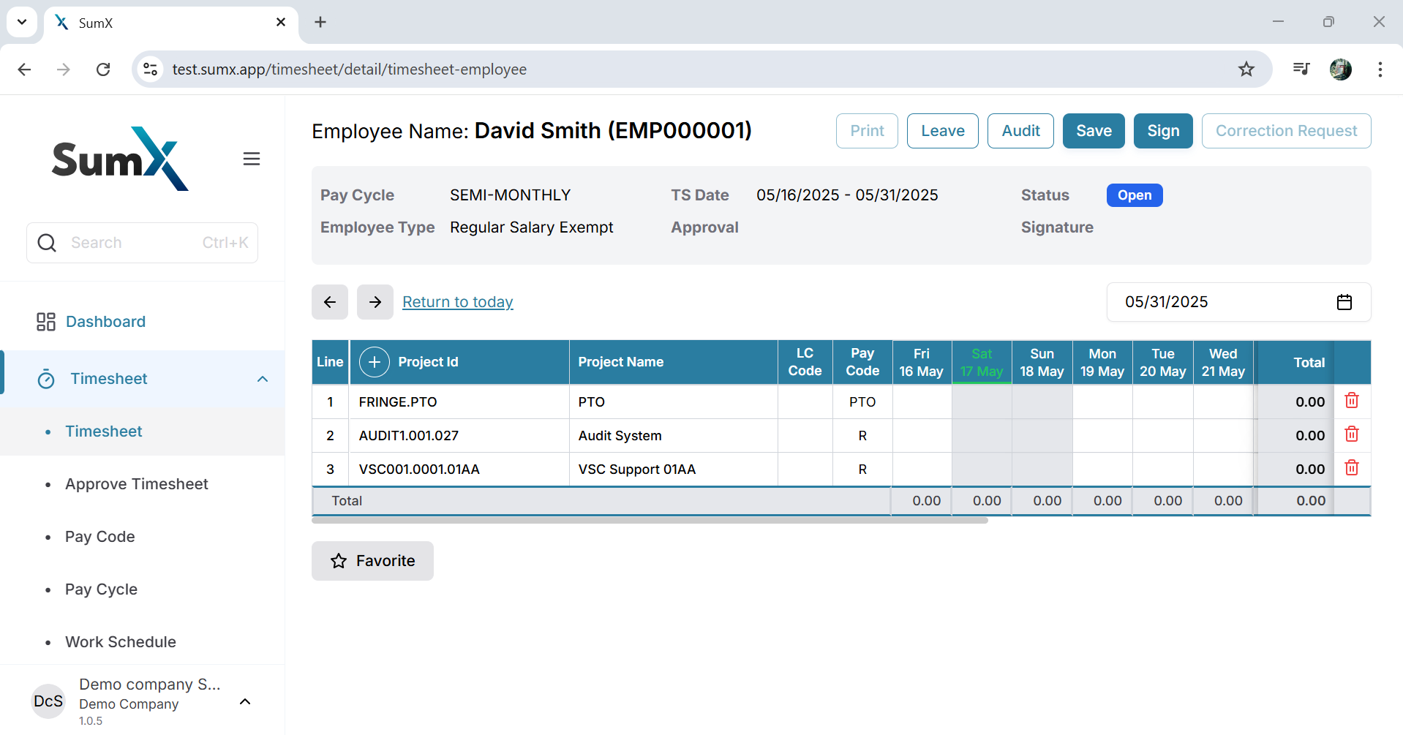Image resolution: width=1403 pixels, height=735 pixels.
Task: Click the Wed 21 May cell for VSC001.0001.01AA
Action: click(1223, 469)
